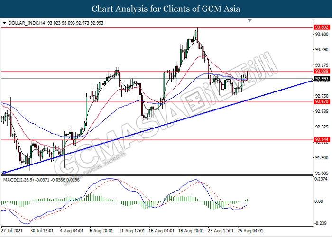Click the chart shift triangle marker at top

(x=249, y=20)
